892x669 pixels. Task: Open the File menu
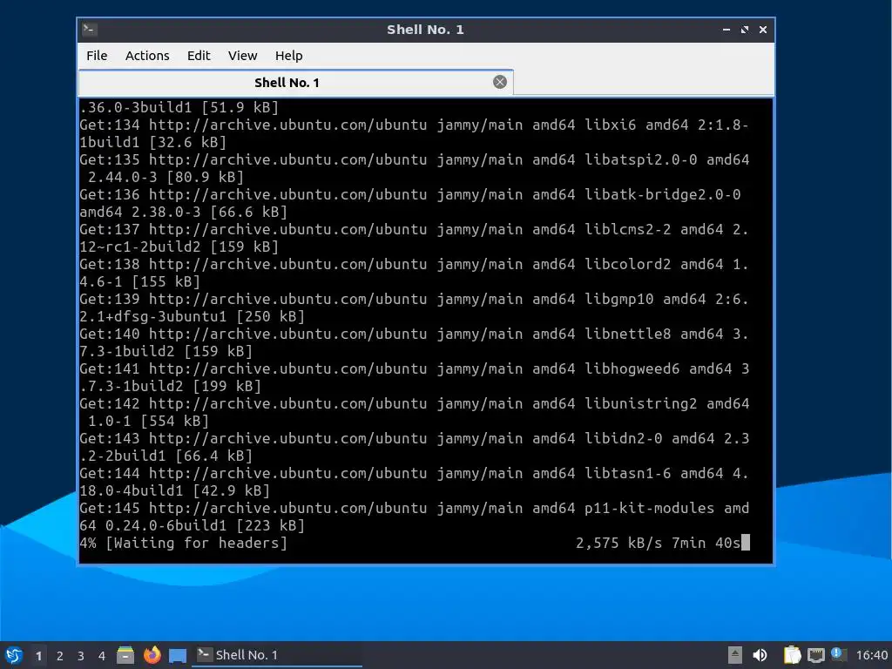(x=97, y=56)
